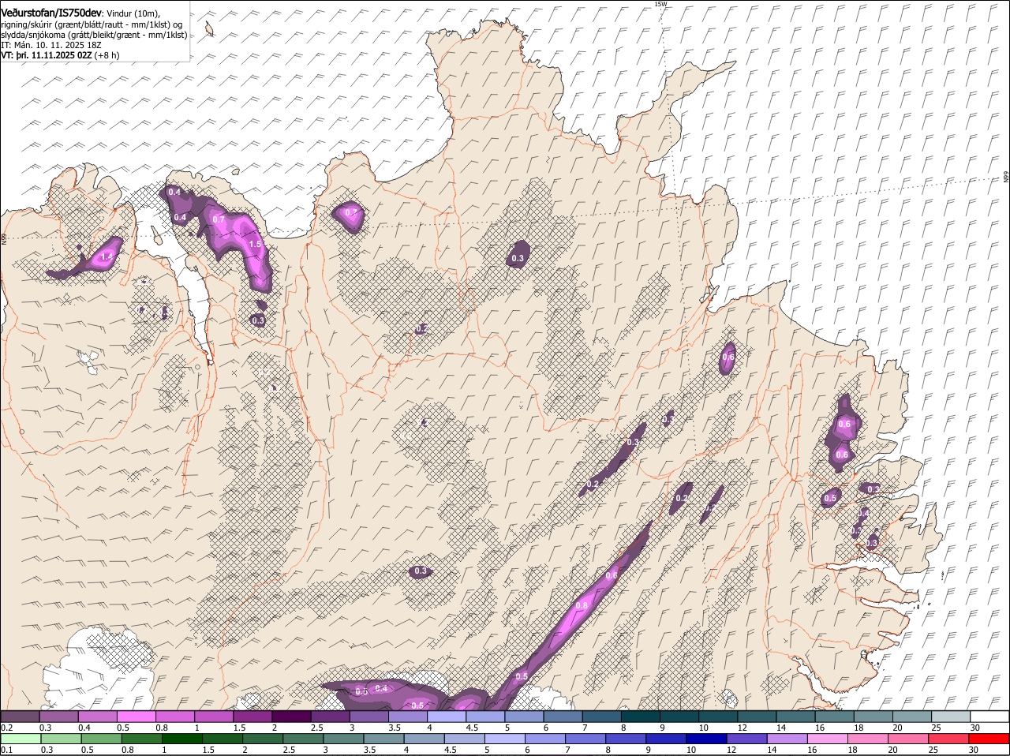Click the 0.8 label on the southern precipitation band

tap(582, 605)
